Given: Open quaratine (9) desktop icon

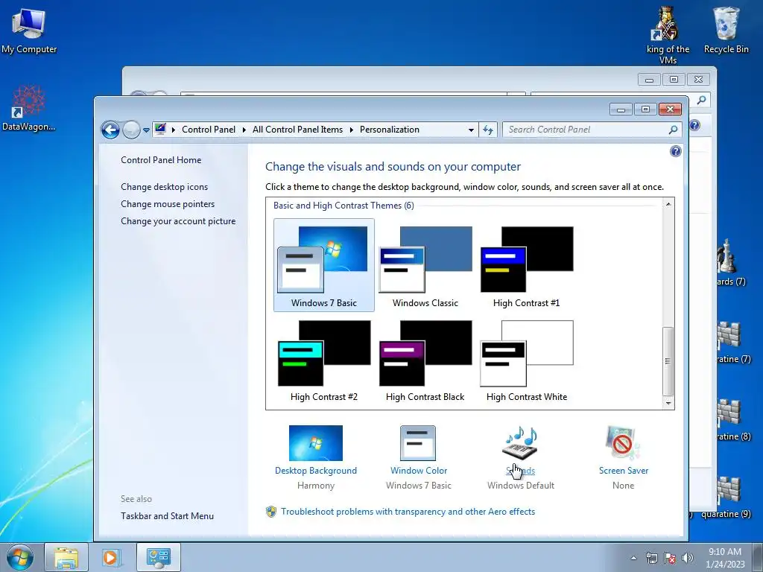Looking at the screenshot, I should [x=726, y=497].
